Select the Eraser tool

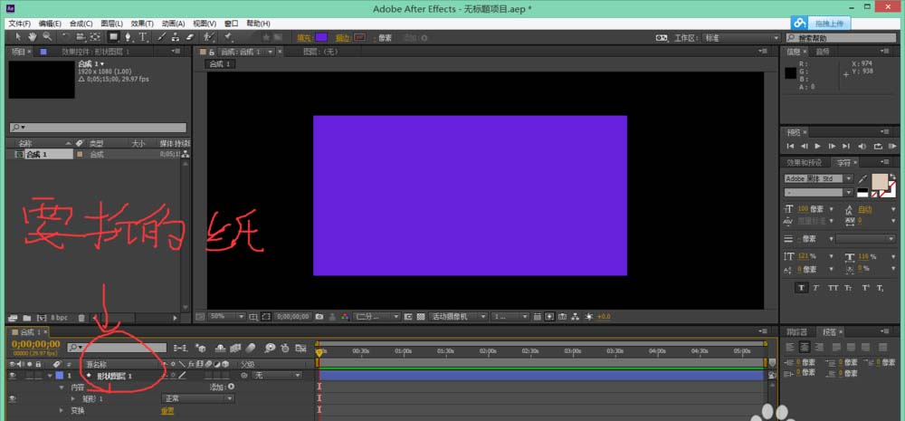tap(190, 37)
